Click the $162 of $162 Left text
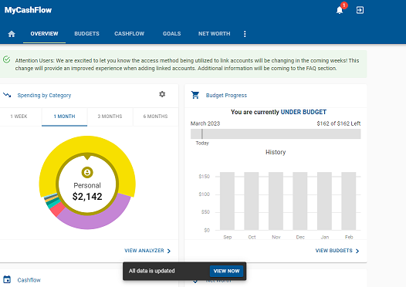 click(x=338, y=123)
